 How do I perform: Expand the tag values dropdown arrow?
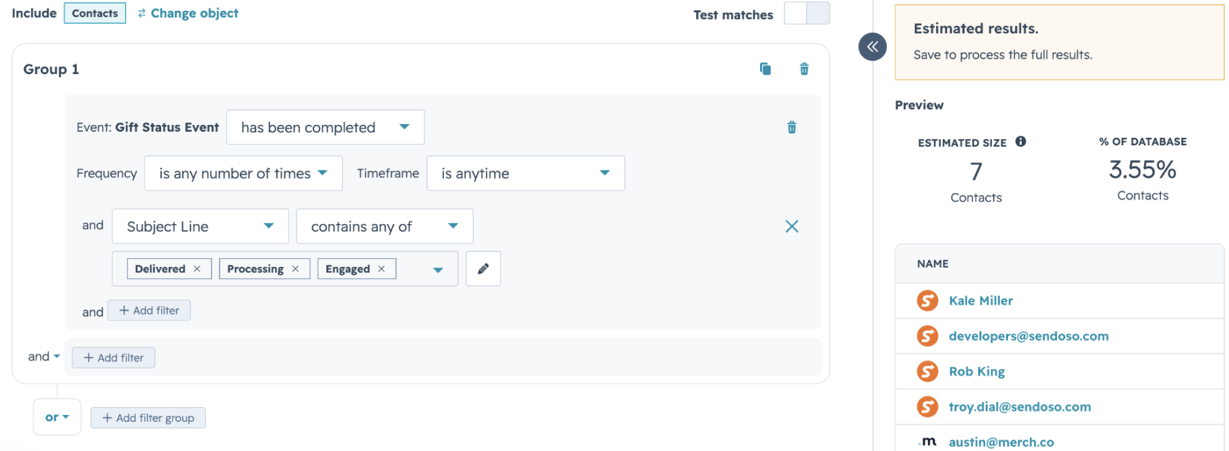point(438,270)
